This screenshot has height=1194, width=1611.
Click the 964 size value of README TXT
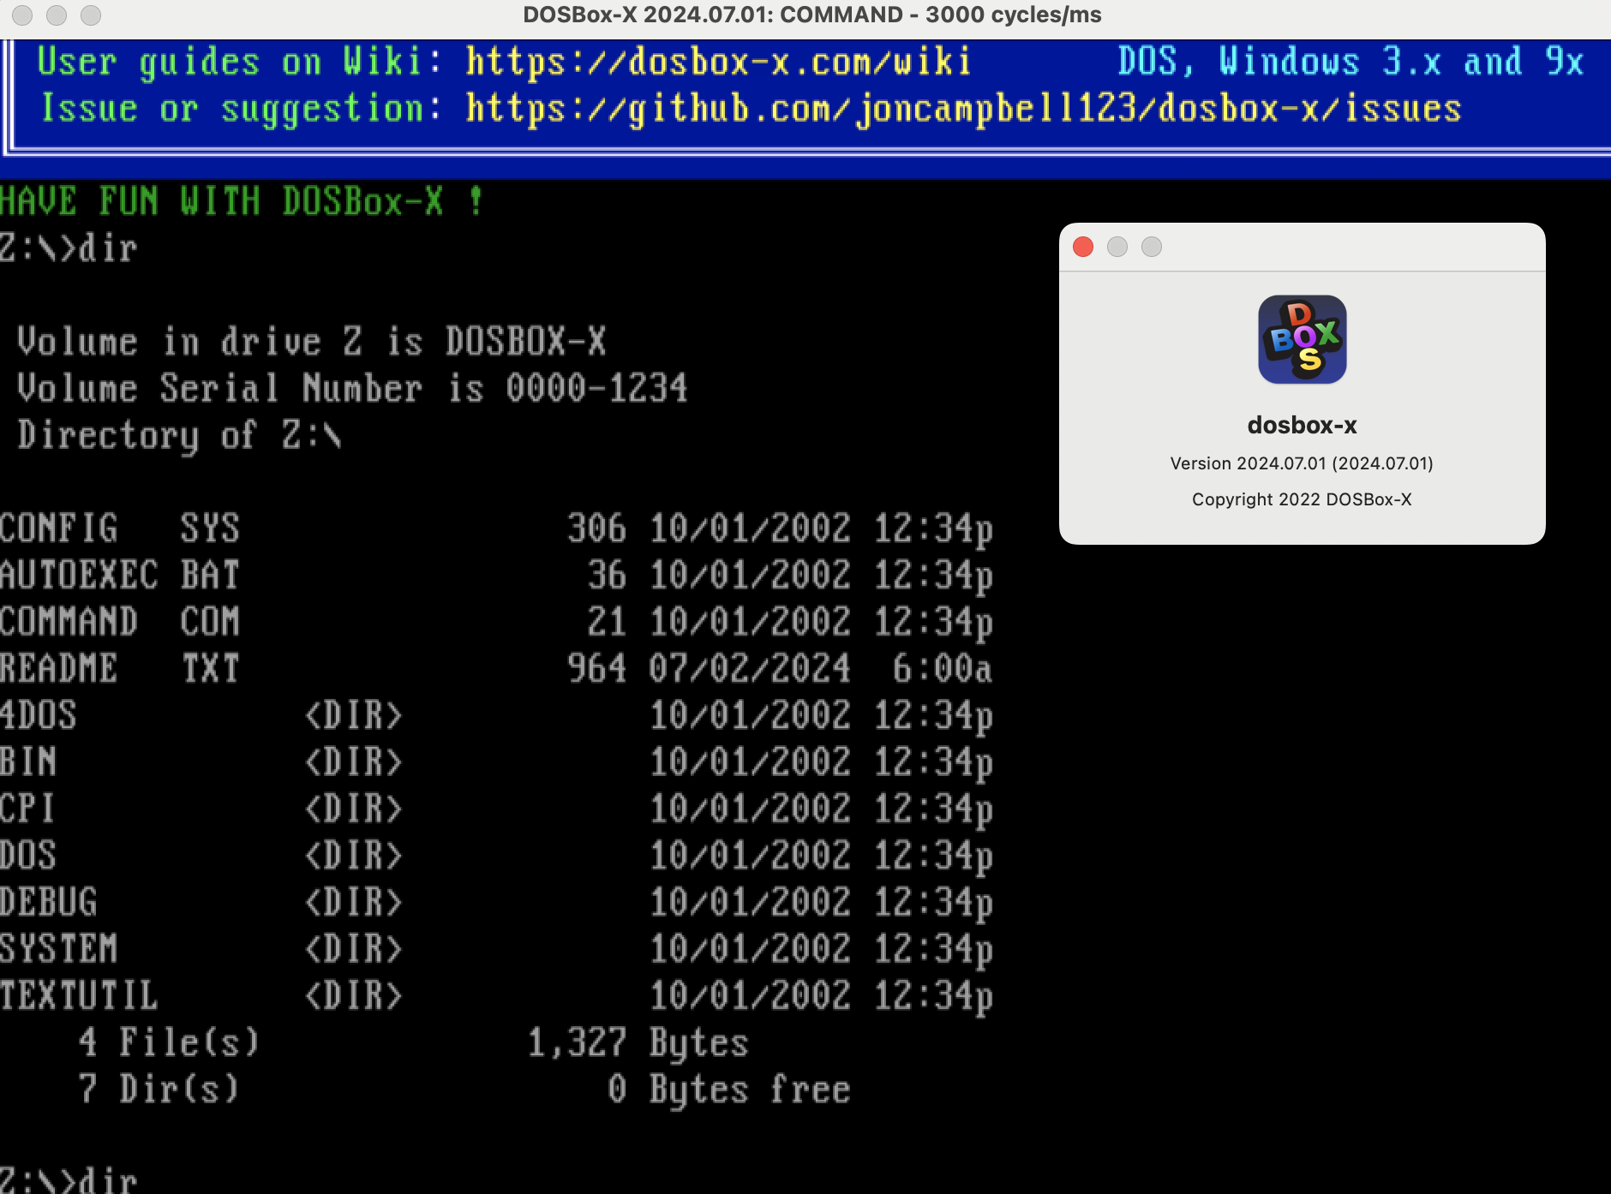pyautogui.click(x=597, y=668)
